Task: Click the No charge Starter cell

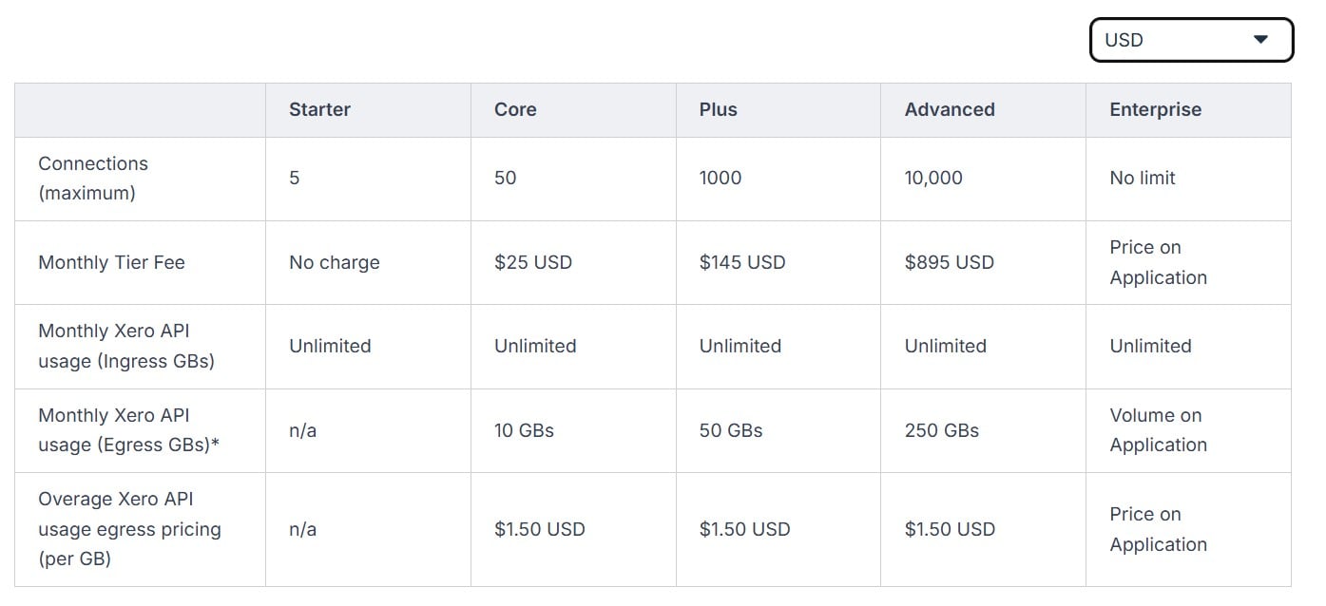Action: pos(334,262)
